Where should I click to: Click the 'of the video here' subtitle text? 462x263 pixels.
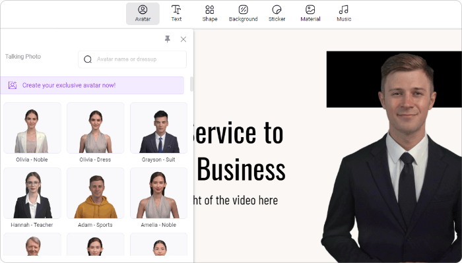pyautogui.click(x=241, y=200)
